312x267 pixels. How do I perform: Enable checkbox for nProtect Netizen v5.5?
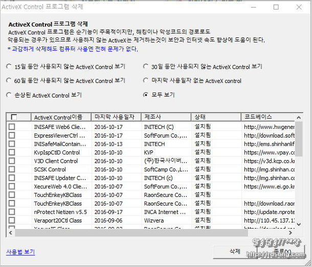pyautogui.click(x=12, y=212)
